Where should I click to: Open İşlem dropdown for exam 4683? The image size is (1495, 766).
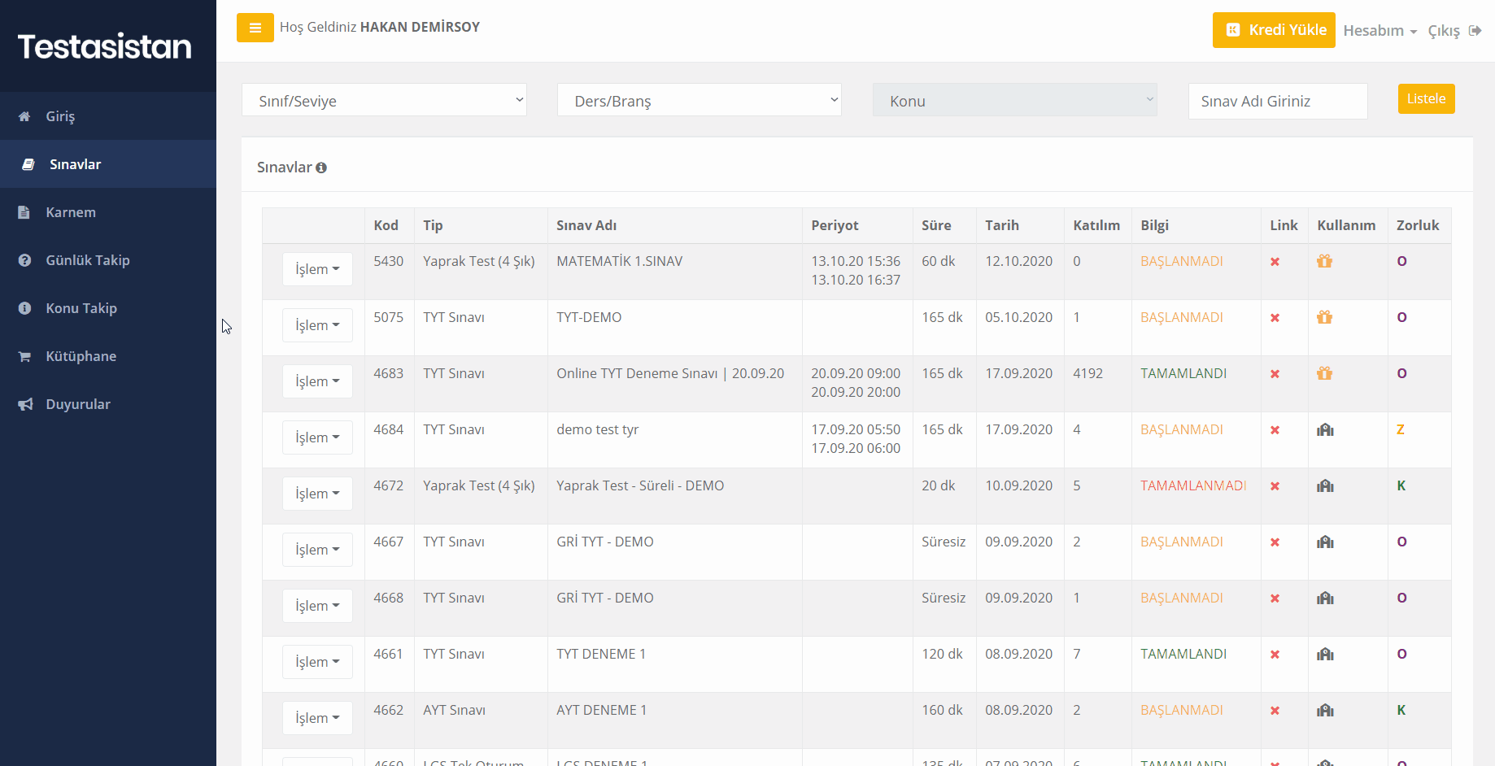[x=317, y=381]
